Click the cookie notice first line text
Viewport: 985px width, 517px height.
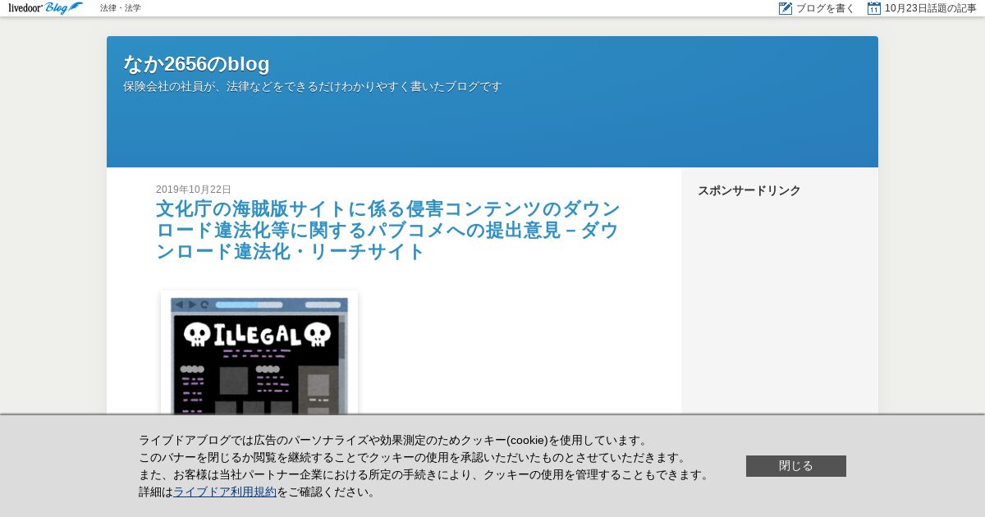[x=395, y=441]
